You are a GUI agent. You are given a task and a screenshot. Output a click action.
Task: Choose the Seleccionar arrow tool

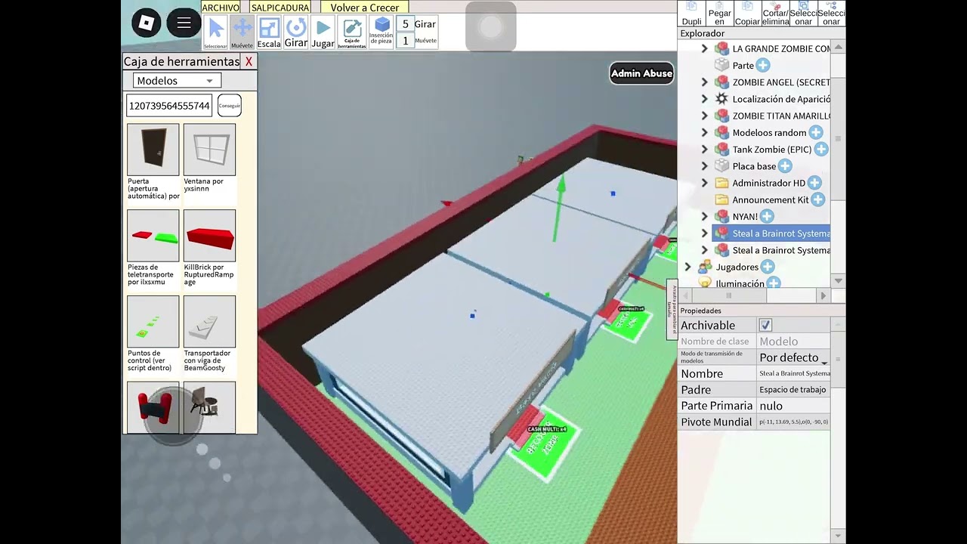pyautogui.click(x=215, y=32)
